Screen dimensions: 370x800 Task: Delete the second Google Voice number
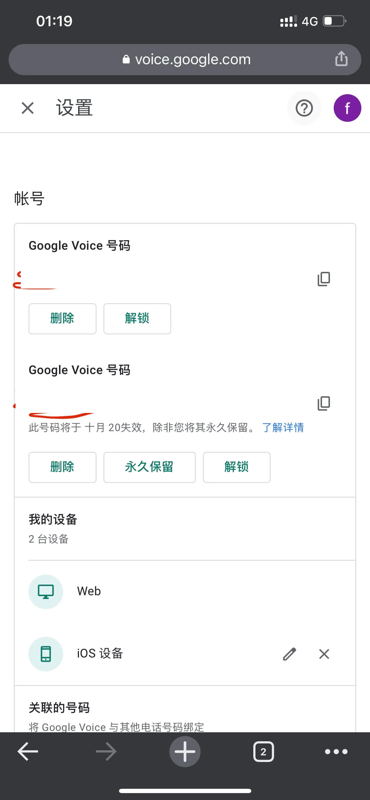(63, 467)
